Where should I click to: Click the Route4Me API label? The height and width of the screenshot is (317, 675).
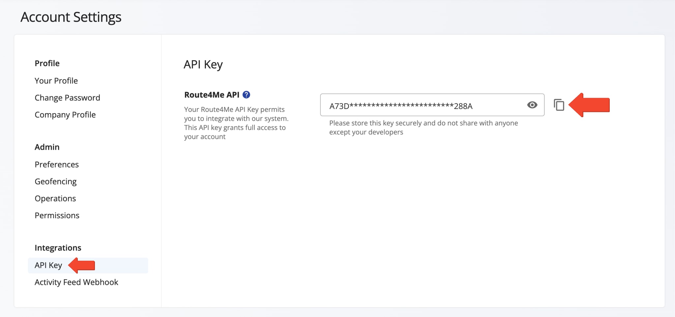[x=212, y=95]
